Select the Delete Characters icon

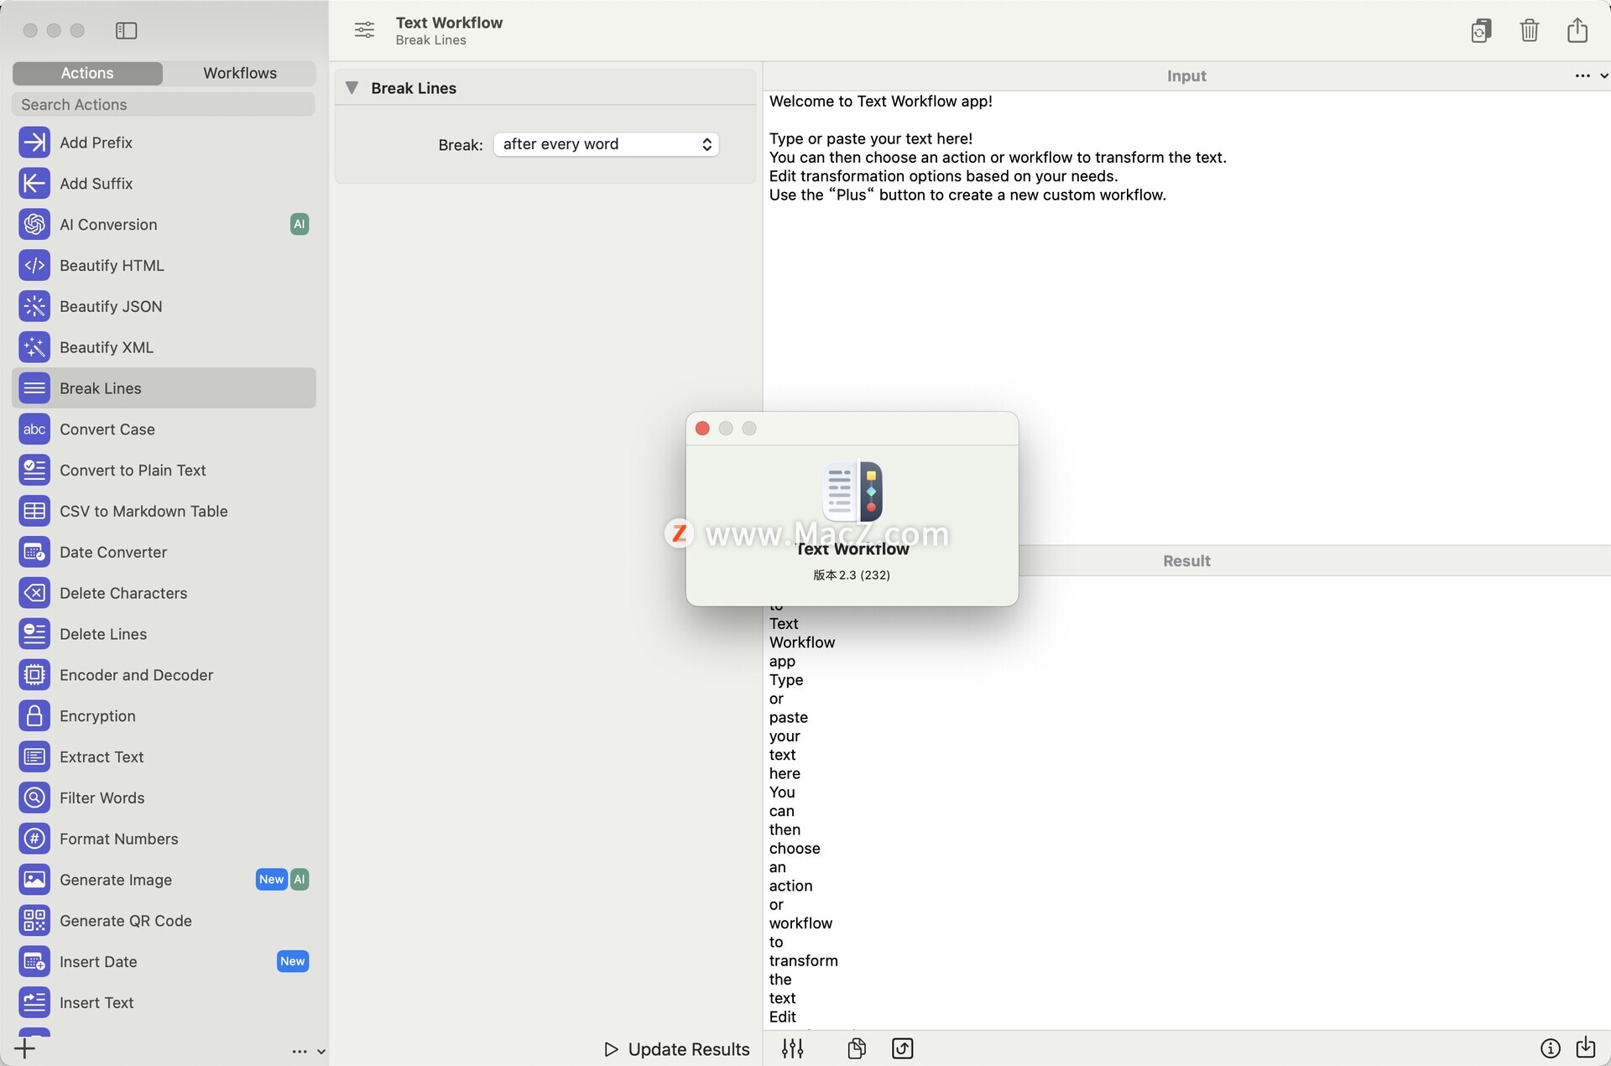point(34,594)
